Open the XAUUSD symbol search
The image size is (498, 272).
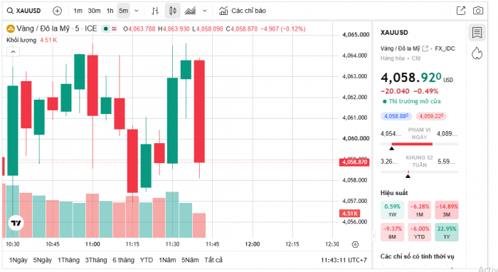coord(24,11)
